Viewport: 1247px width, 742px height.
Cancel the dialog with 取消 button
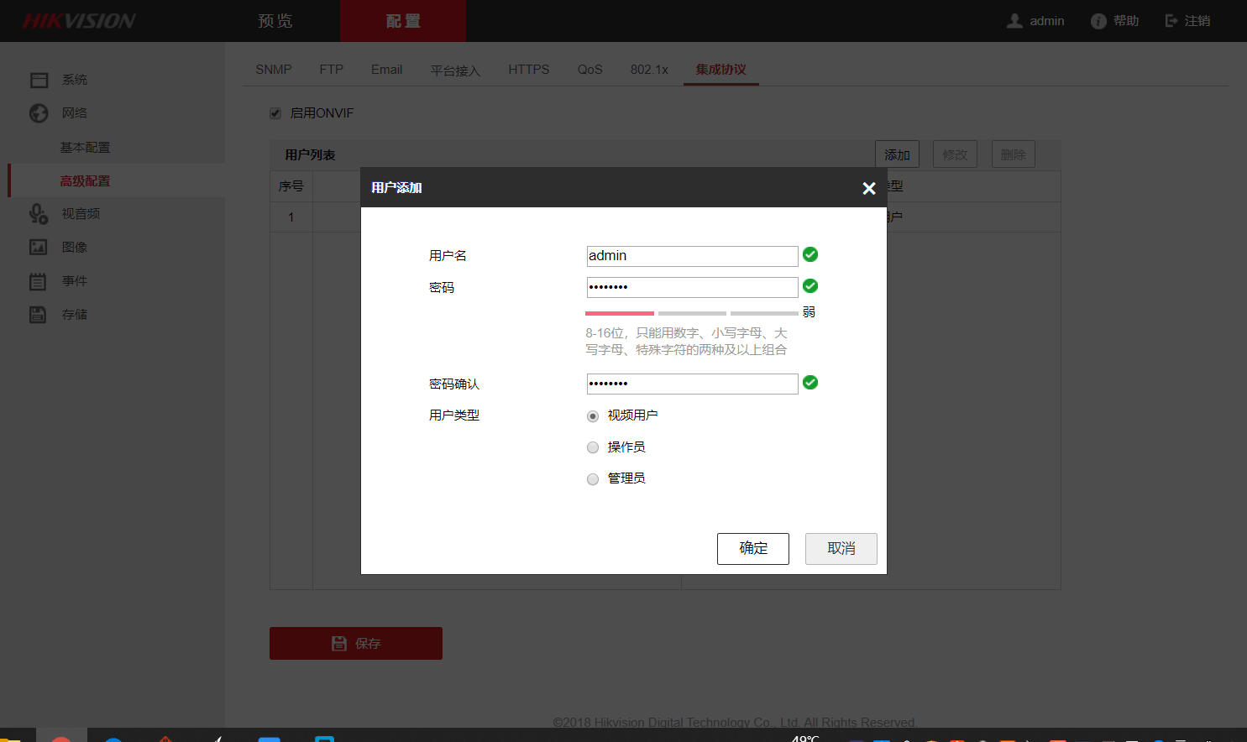coord(841,548)
